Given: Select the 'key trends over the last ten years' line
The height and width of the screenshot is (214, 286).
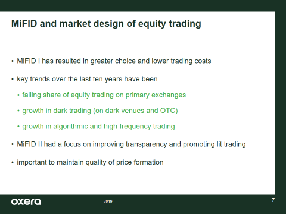Looking at the screenshot, I should pyautogui.click(x=88, y=79).
